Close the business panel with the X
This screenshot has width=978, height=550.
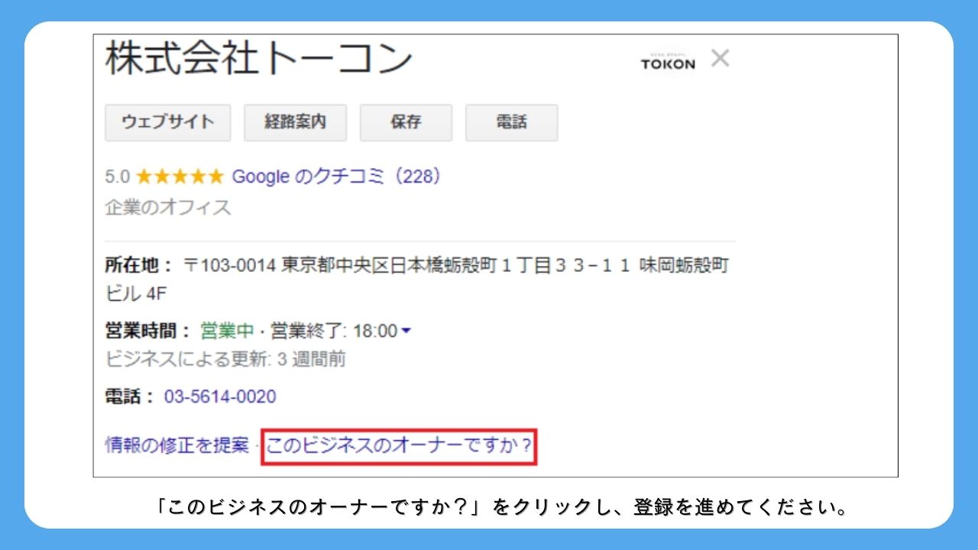point(720,59)
